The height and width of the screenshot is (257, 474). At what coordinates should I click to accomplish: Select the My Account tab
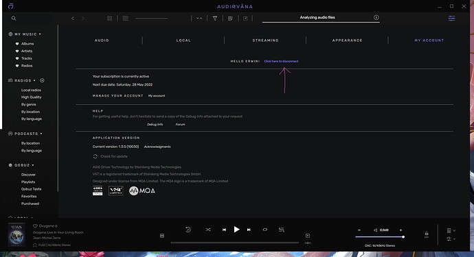coord(429,40)
